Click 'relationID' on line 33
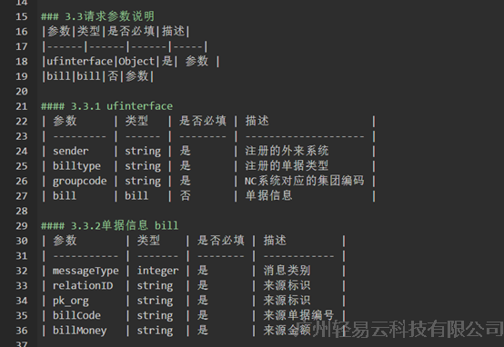This screenshot has height=347, width=504. click(x=83, y=286)
